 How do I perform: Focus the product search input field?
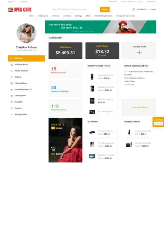(75, 10)
